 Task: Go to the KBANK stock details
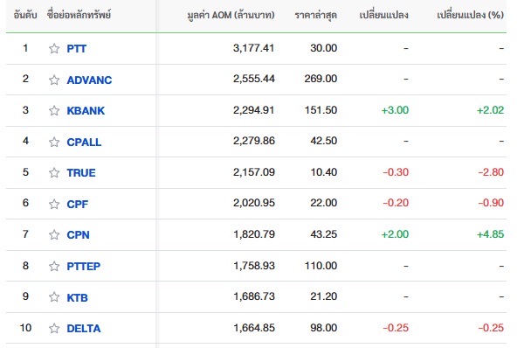click(x=86, y=110)
